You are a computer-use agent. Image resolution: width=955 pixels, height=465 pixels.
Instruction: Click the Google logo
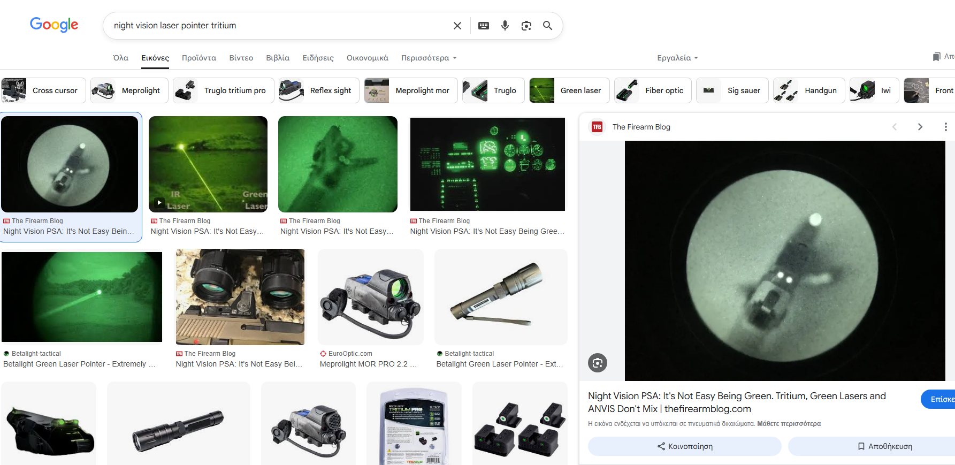coord(54,25)
